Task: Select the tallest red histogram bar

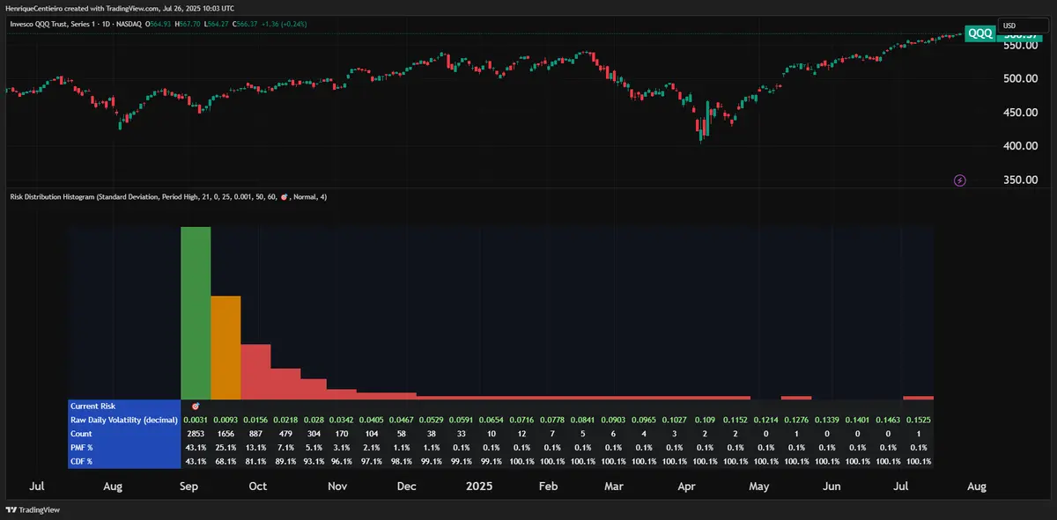Action: tap(255, 371)
